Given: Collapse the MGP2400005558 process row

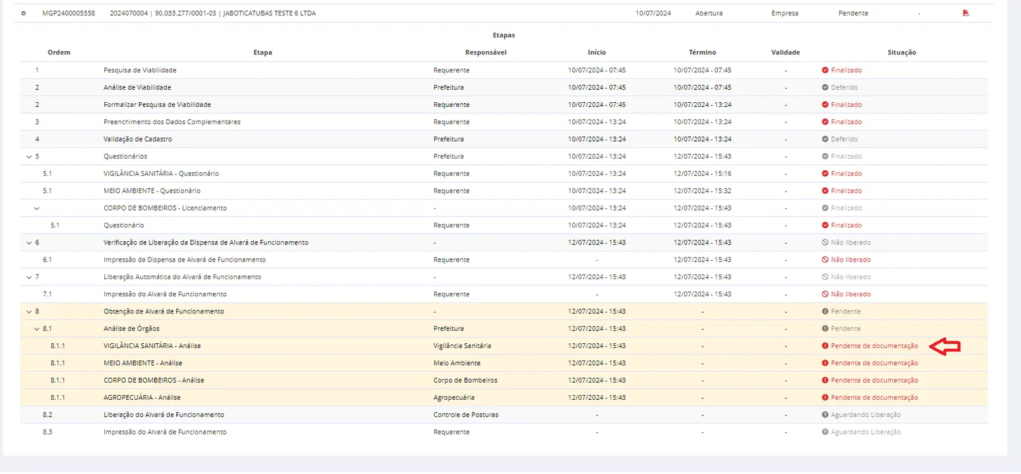Looking at the screenshot, I should (24, 13).
